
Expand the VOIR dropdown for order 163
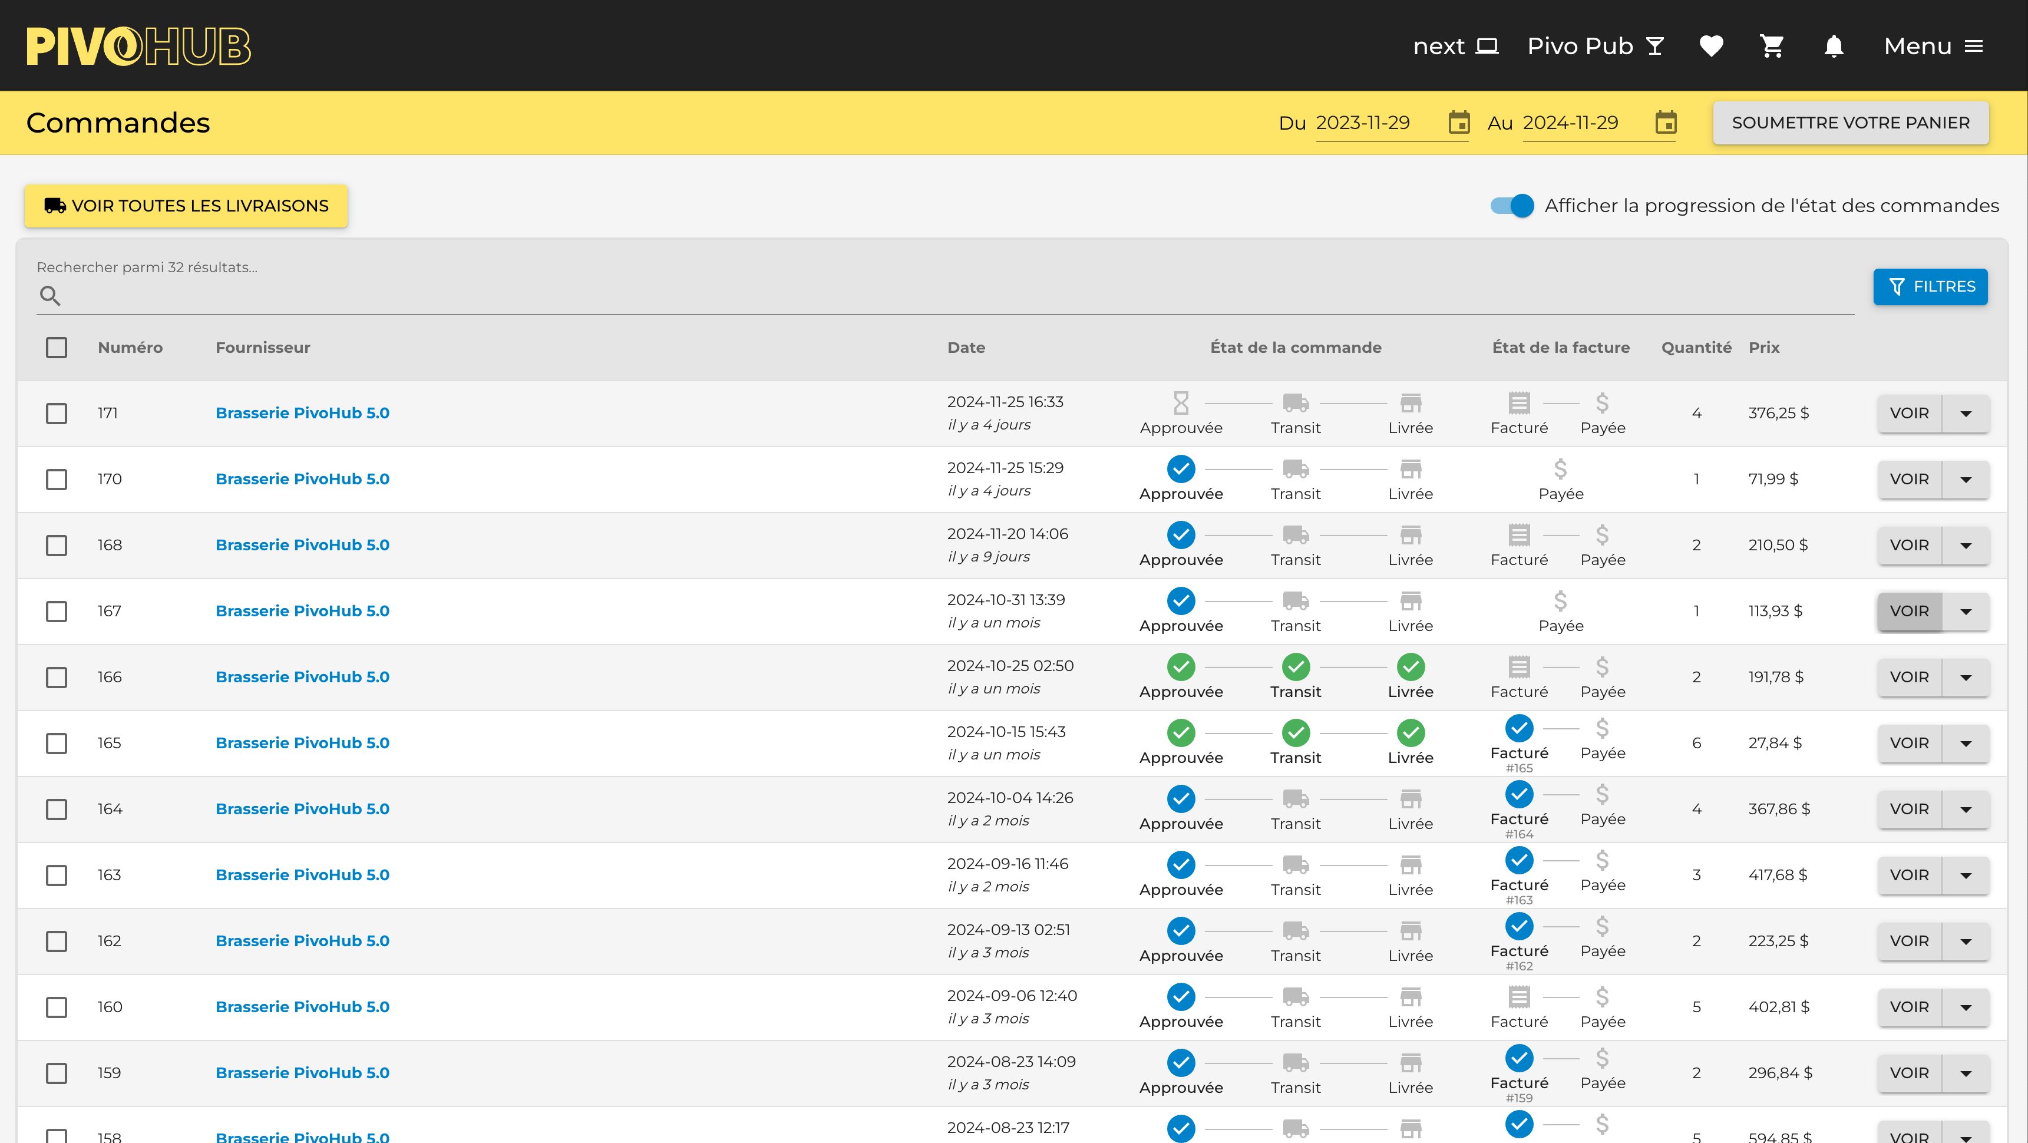click(x=1966, y=876)
